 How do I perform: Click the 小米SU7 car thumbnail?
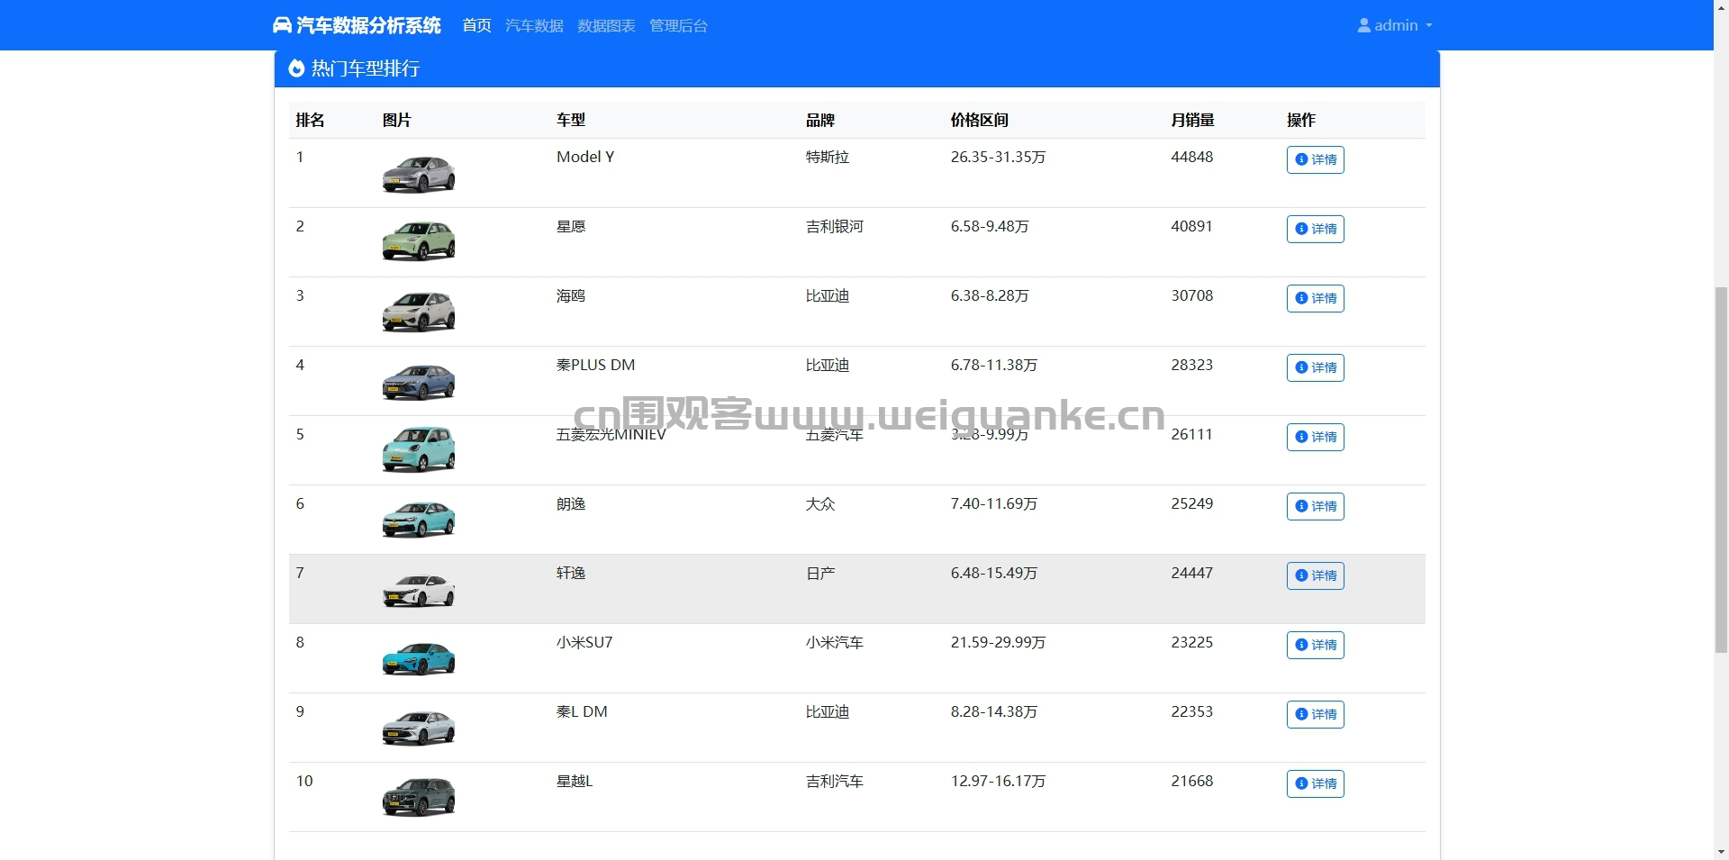click(x=419, y=658)
